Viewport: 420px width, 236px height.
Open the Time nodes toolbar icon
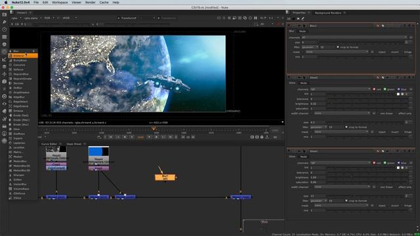coord(4,29)
